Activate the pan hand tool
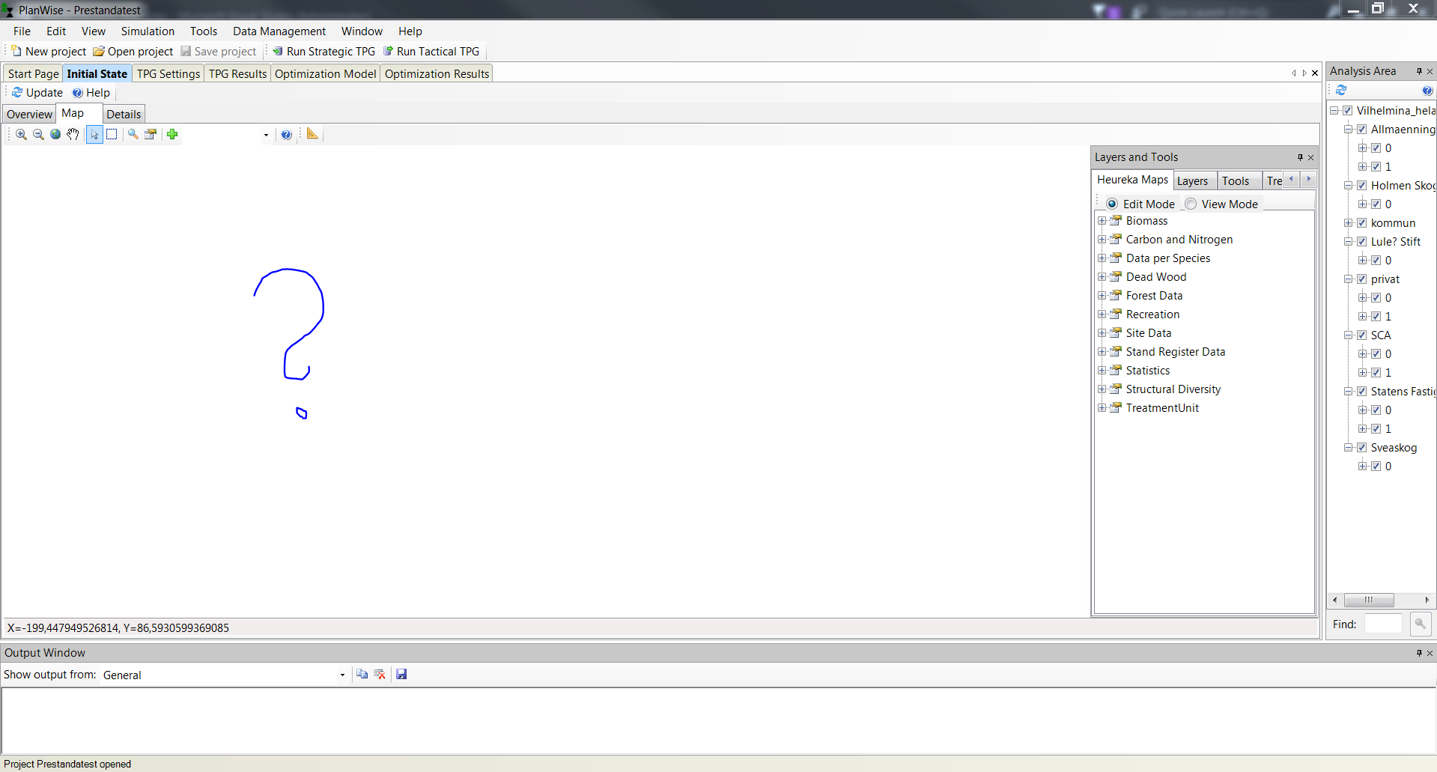1437x772 pixels. click(x=73, y=135)
